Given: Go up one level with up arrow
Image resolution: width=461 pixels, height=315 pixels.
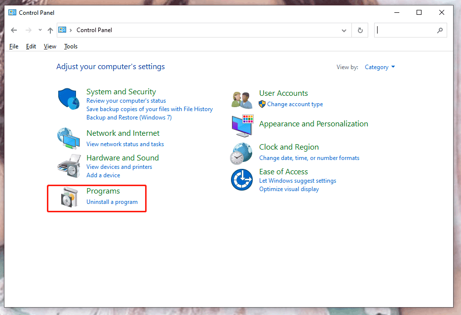Looking at the screenshot, I should 50,30.
